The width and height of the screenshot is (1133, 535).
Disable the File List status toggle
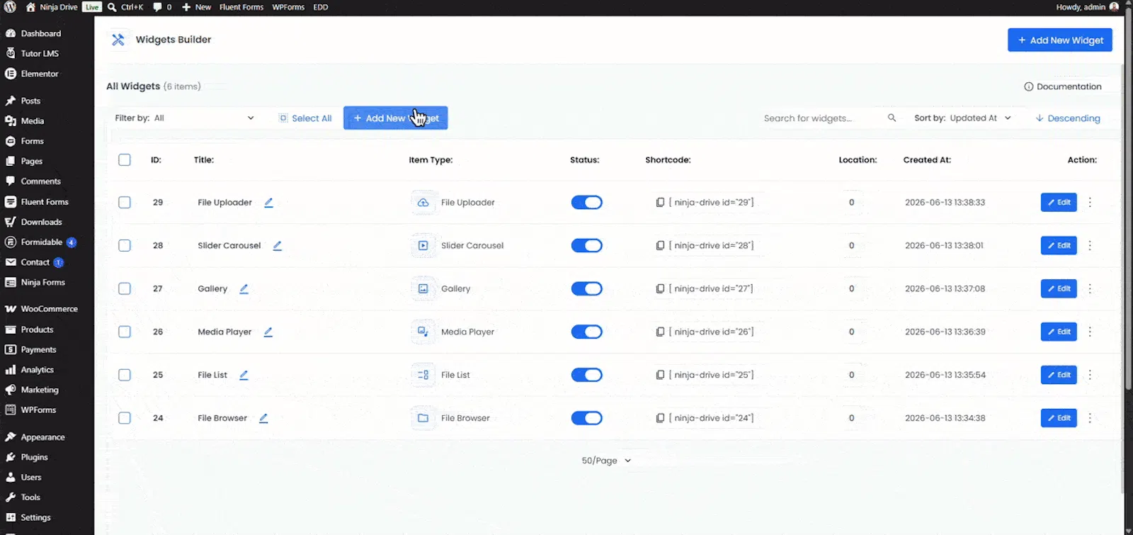587,375
